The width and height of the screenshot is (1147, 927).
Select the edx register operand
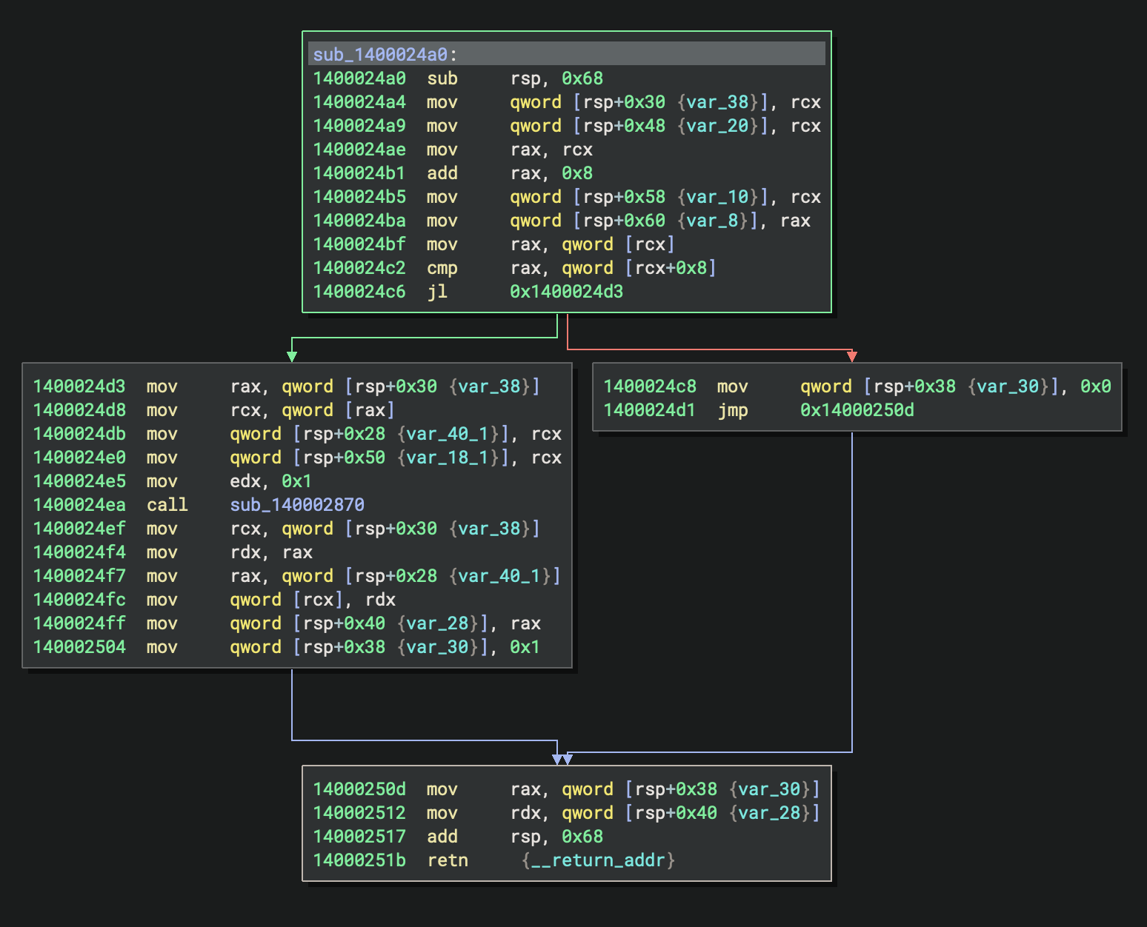coord(245,481)
